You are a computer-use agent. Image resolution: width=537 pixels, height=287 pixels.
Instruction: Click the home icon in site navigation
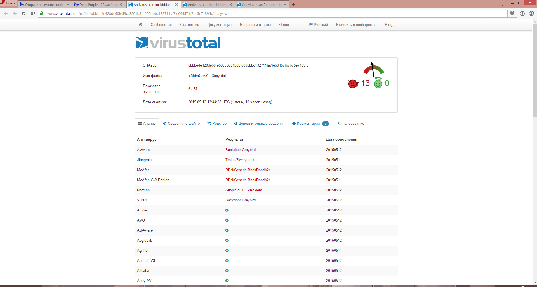[x=140, y=25]
